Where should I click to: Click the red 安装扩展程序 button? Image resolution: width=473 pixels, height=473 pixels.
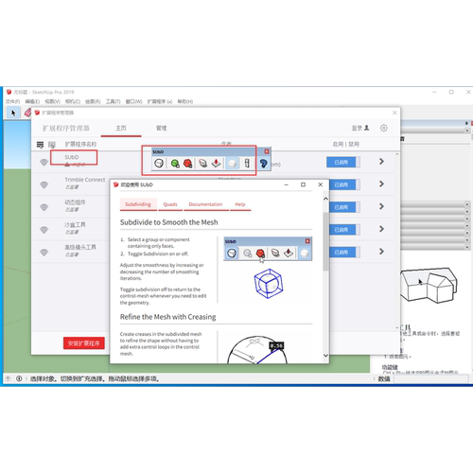pos(84,343)
